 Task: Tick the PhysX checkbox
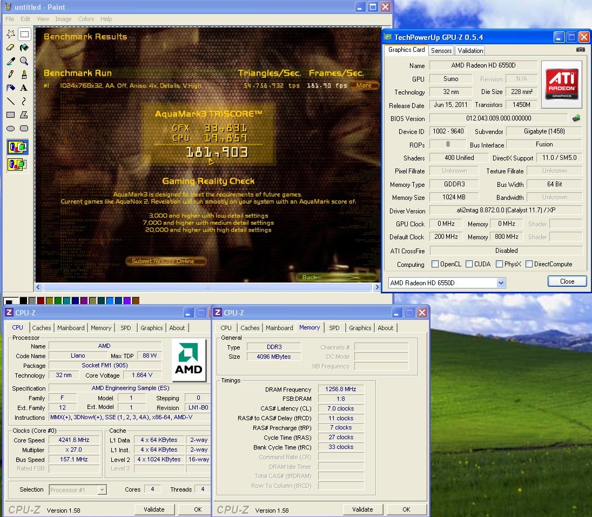pos(499,264)
